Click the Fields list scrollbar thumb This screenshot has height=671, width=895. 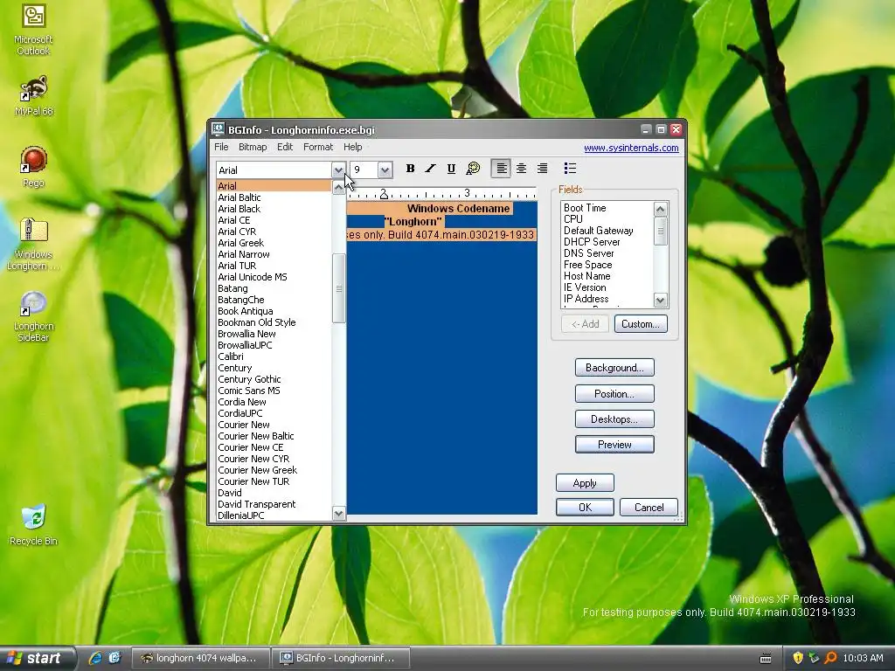point(661,231)
